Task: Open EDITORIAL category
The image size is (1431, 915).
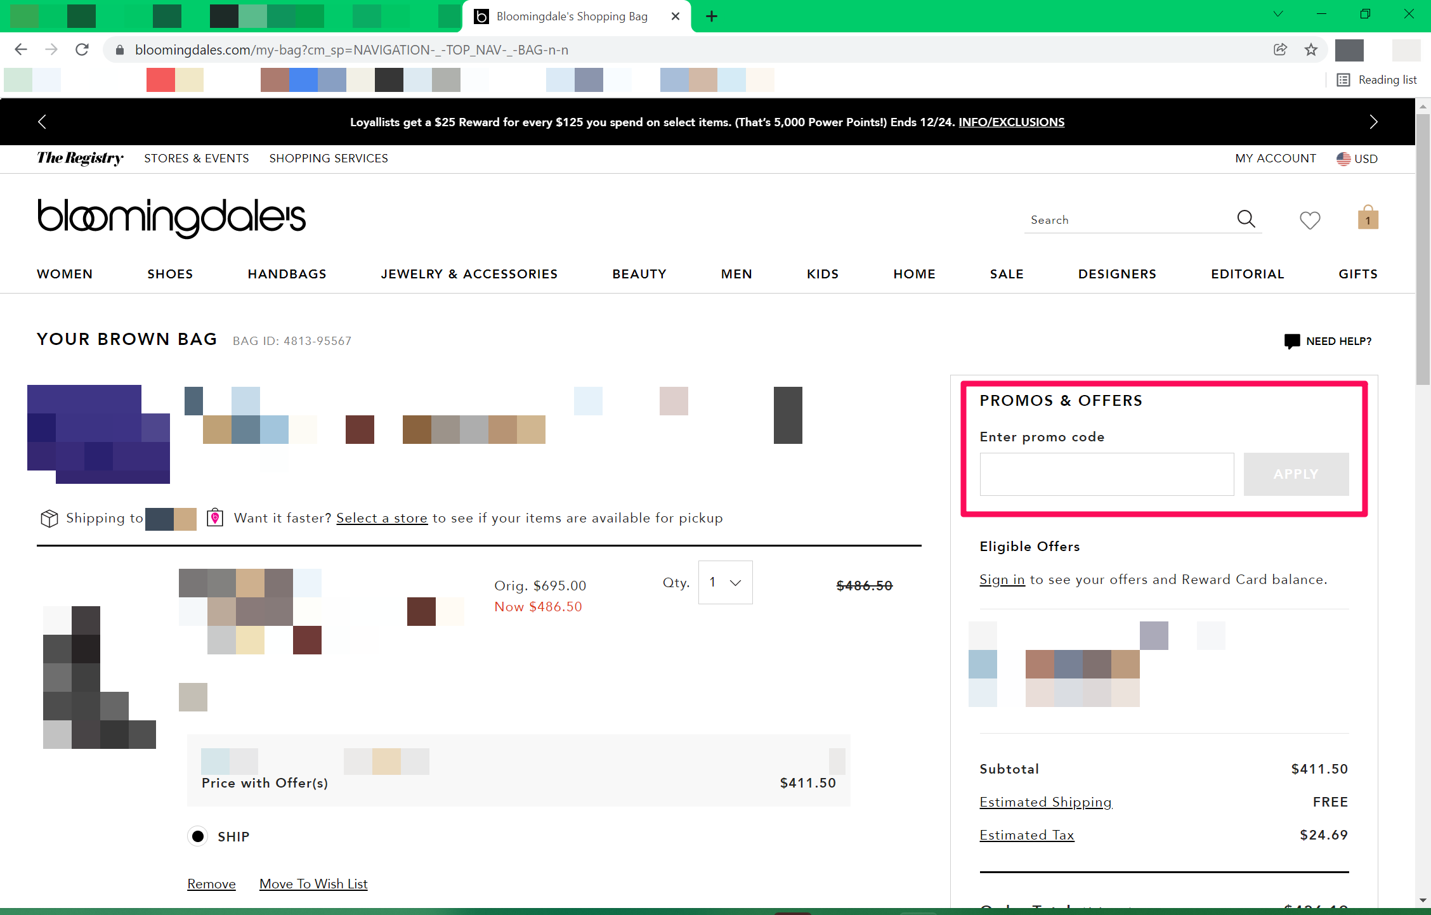Action: pyautogui.click(x=1247, y=274)
